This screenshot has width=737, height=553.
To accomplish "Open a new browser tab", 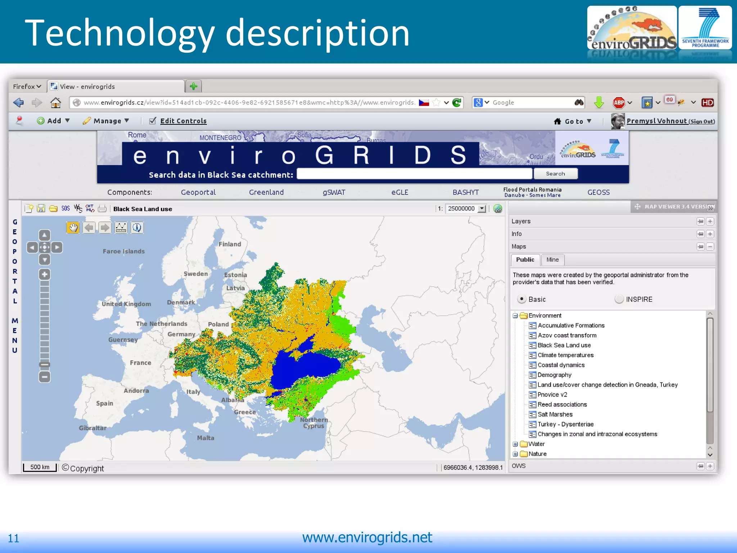I will coord(194,86).
